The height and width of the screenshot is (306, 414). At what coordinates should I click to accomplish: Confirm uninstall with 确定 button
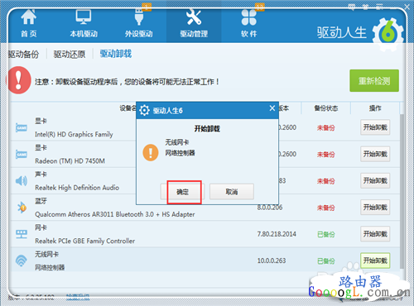click(182, 192)
